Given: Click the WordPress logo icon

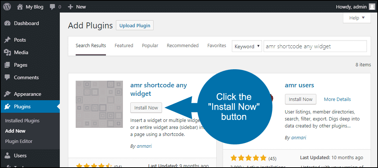Looking at the screenshot, I should pyautogui.click(x=7, y=7).
